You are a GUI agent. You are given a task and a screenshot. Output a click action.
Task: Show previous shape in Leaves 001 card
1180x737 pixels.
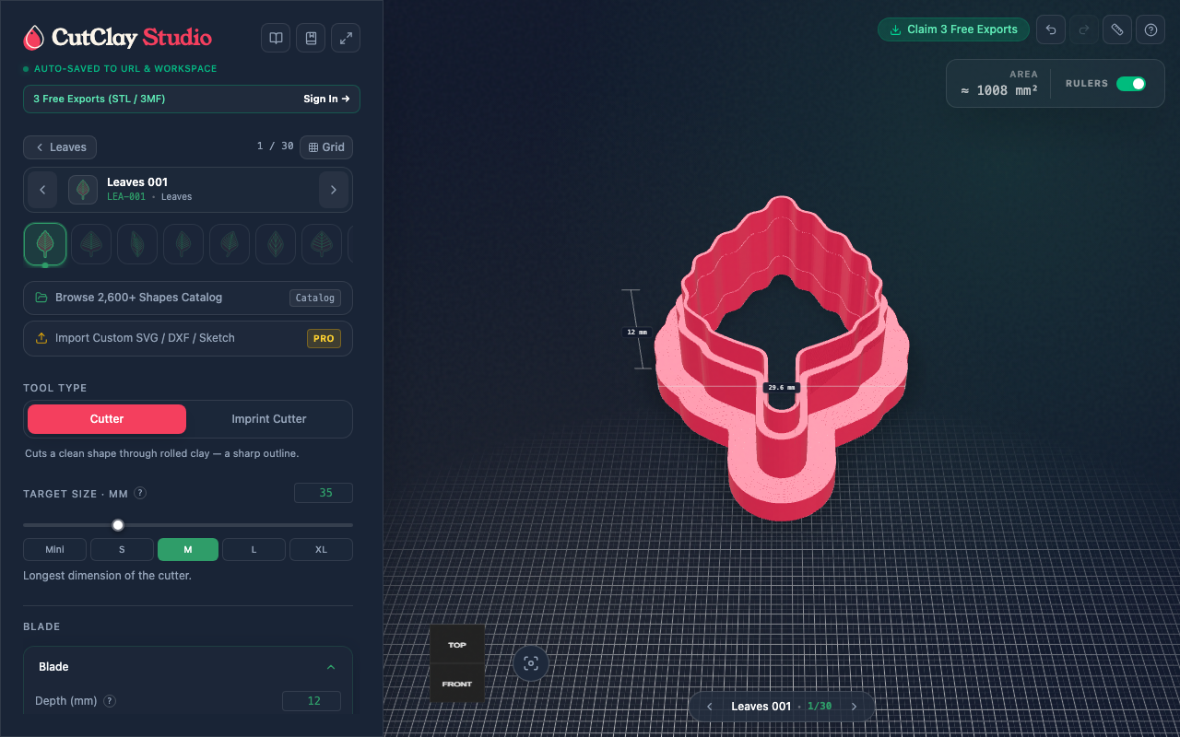42,190
